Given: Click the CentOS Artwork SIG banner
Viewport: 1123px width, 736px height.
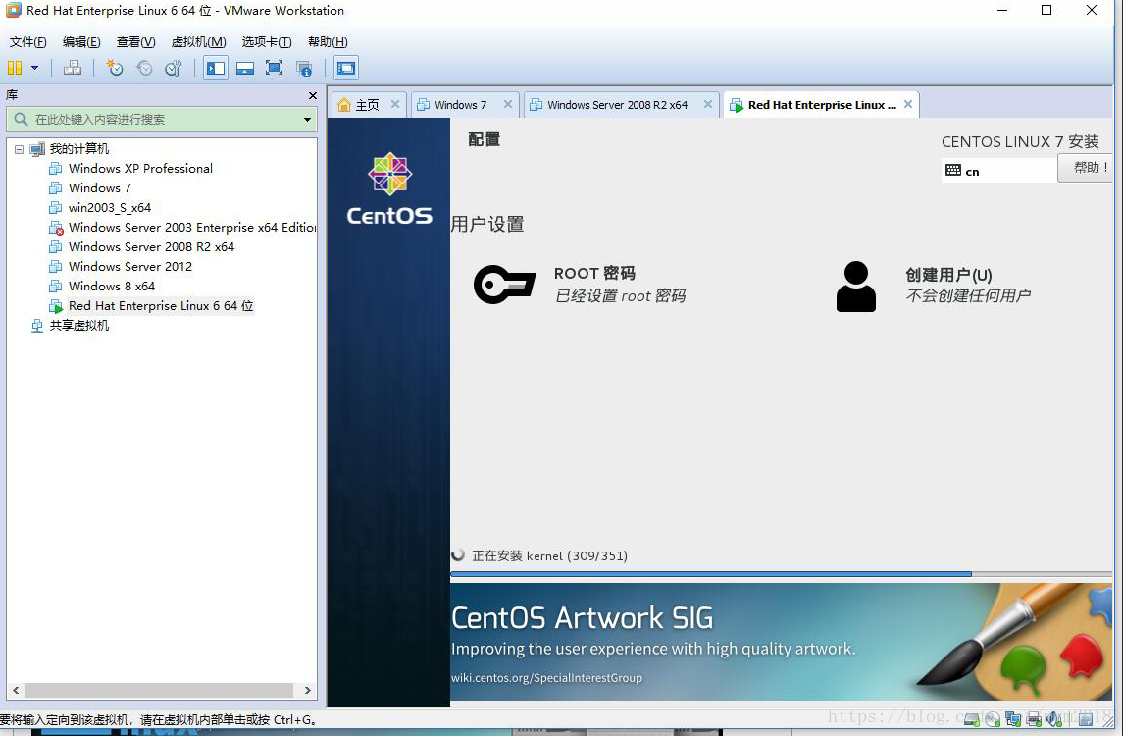Looking at the screenshot, I should coord(781,642).
